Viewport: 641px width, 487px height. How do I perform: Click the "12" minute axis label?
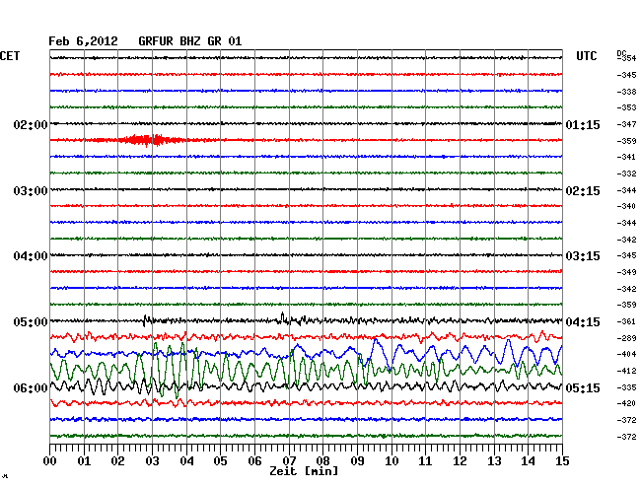(460, 461)
